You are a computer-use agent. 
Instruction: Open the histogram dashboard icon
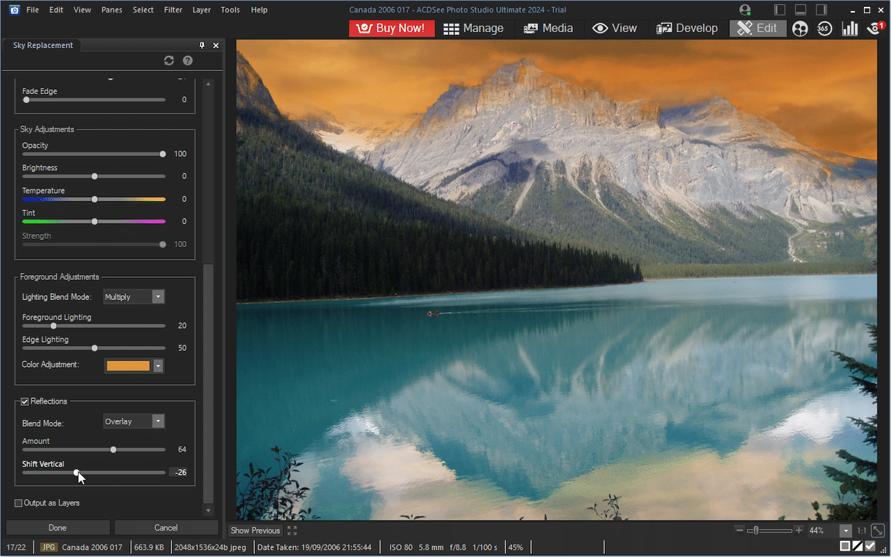(850, 29)
